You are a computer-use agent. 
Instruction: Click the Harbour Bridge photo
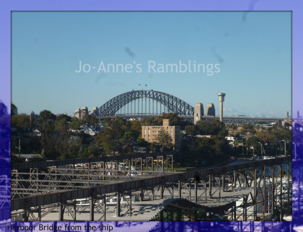coord(151,116)
